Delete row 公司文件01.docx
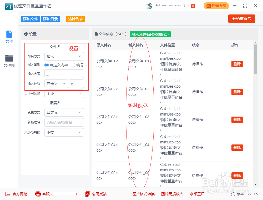The height and width of the screenshot is (200, 263). (237, 64)
